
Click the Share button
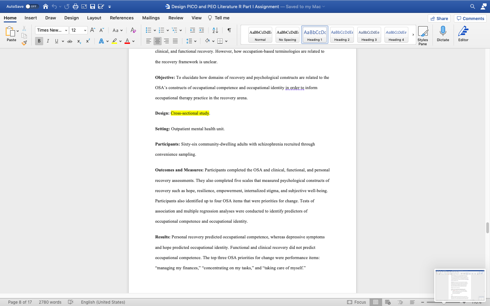[439, 18]
